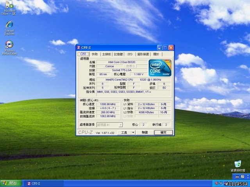Viewport: 250px width, 187px height.
Task: Switch to the 圖形裝置 tab
Action: pyautogui.click(x=143, y=54)
